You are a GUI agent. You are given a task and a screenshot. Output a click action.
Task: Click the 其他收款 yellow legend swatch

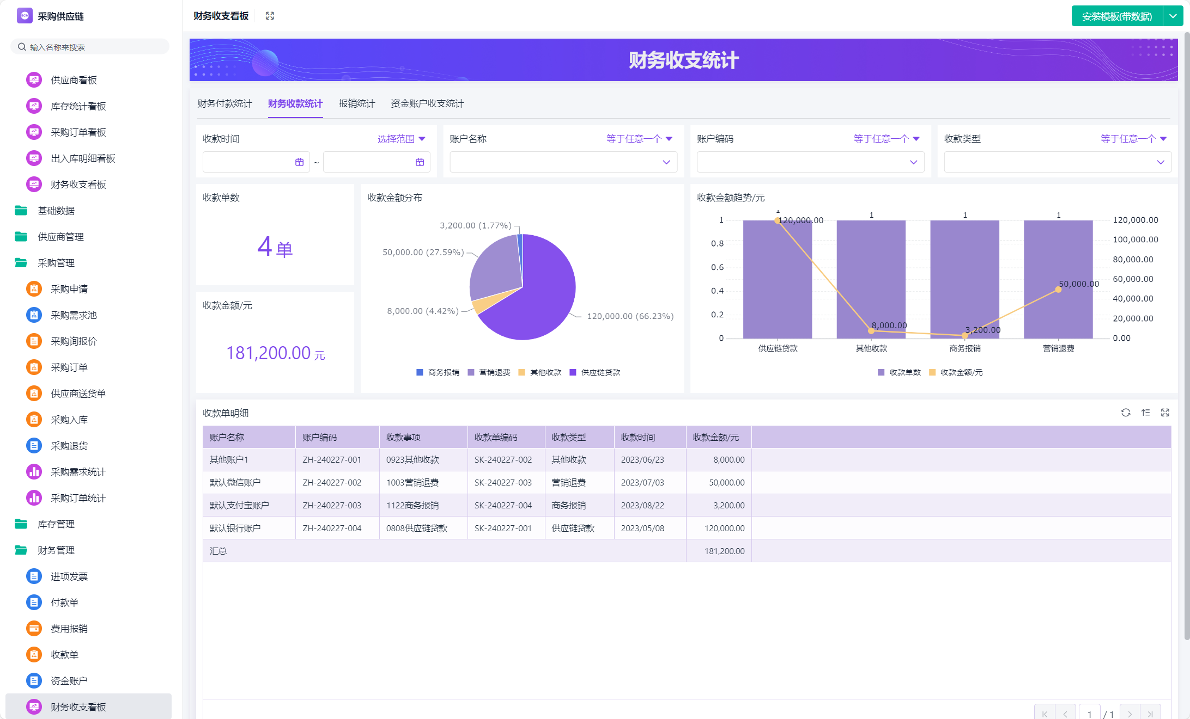pyautogui.click(x=521, y=372)
